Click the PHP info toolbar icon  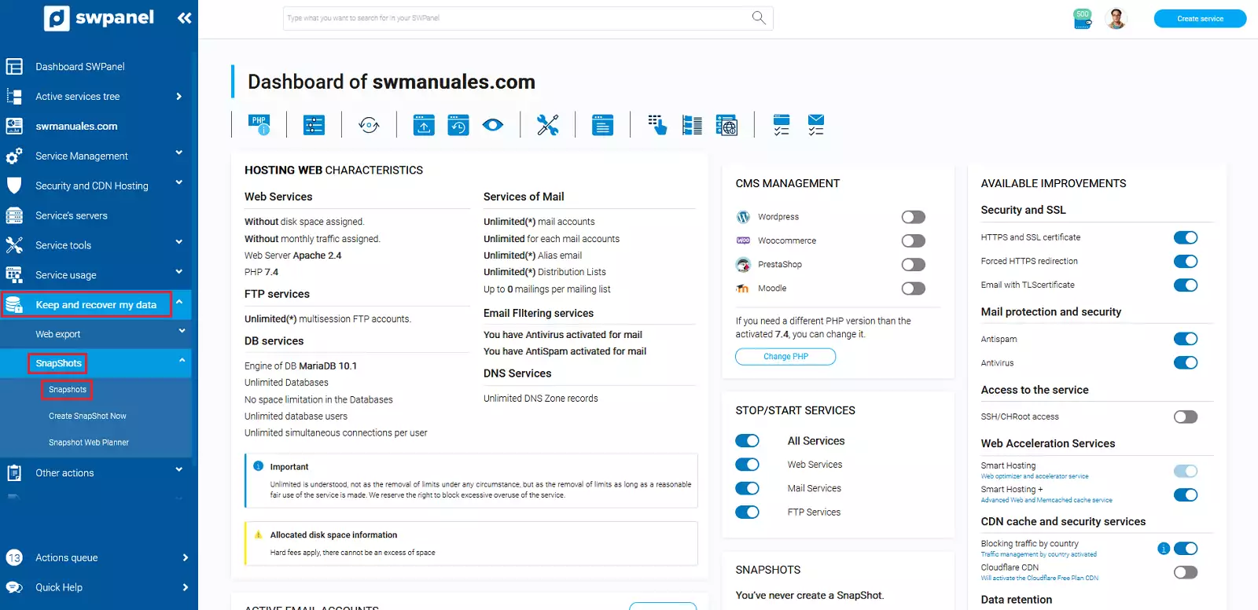point(259,124)
